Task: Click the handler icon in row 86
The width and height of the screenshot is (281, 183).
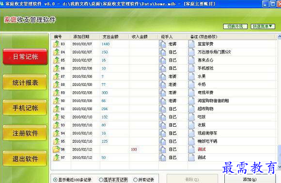Action: click(162, 68)
